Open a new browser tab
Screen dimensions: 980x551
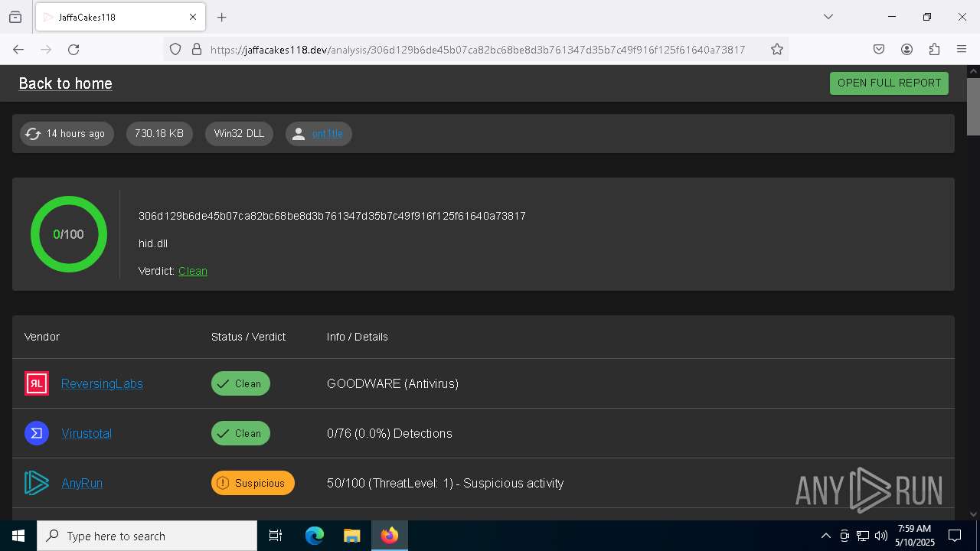[221, 17]
